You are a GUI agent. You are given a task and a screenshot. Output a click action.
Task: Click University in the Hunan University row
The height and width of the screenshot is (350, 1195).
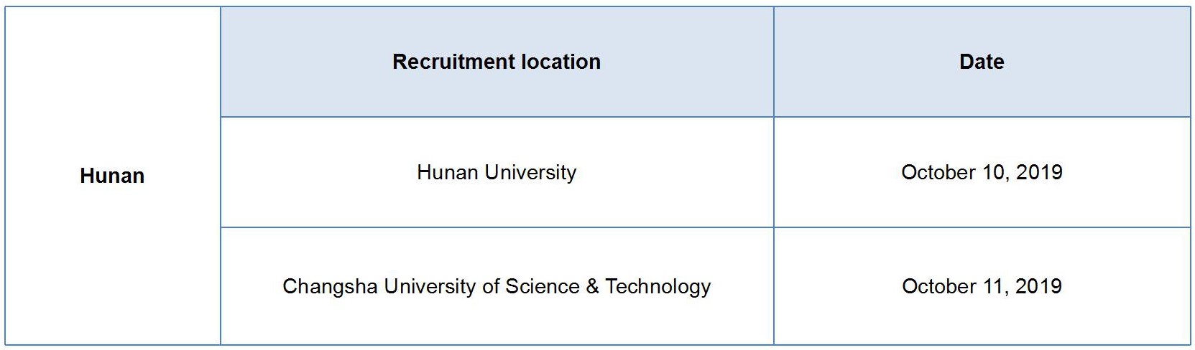(x=530, y=172)
